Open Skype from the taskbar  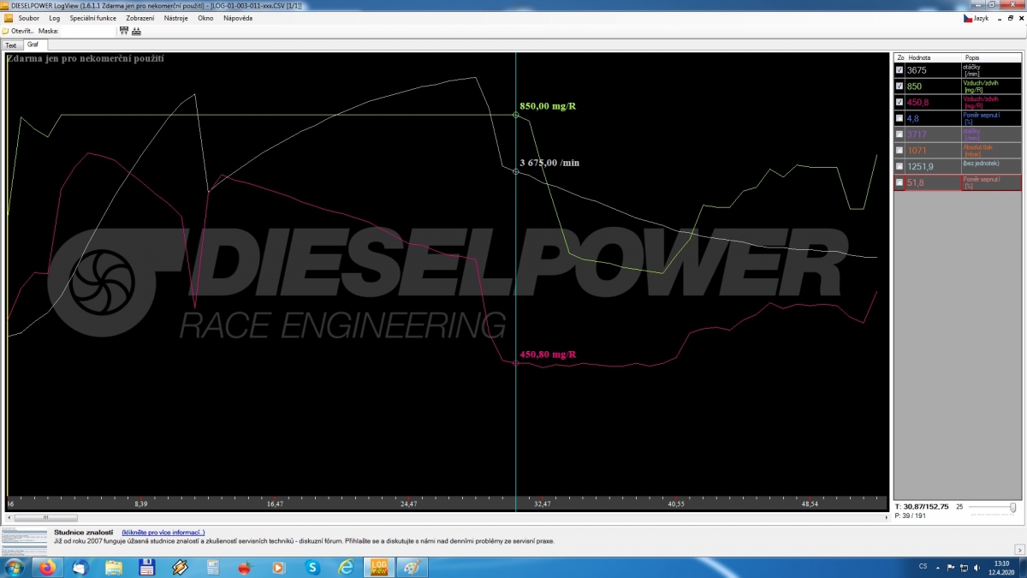pos(312,567)
